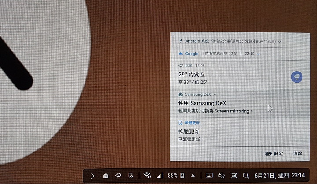This screenshot has width=317, height=184.
Task: Click the charging lightning bolt icon
Action: pos(181,41)
